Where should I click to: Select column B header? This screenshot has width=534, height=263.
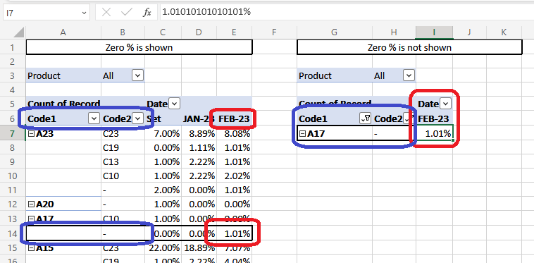tap(123, 32)
